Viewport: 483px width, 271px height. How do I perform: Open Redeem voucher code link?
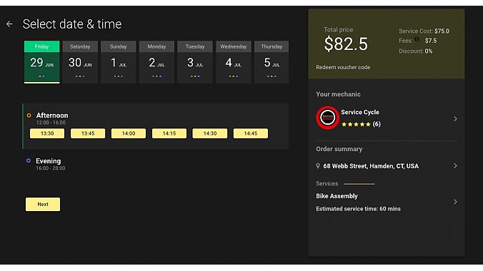[x=343, y=67]
